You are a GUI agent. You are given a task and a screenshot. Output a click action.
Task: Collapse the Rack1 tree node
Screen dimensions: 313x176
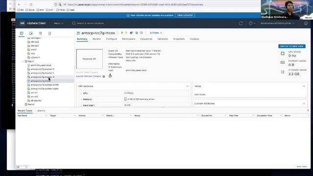[x=23, y=62]
